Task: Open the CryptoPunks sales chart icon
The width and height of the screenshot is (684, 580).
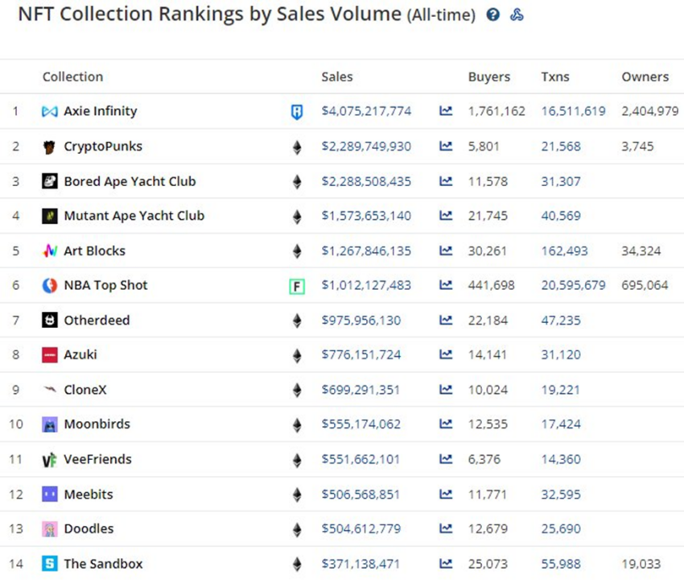Action: 446,146
